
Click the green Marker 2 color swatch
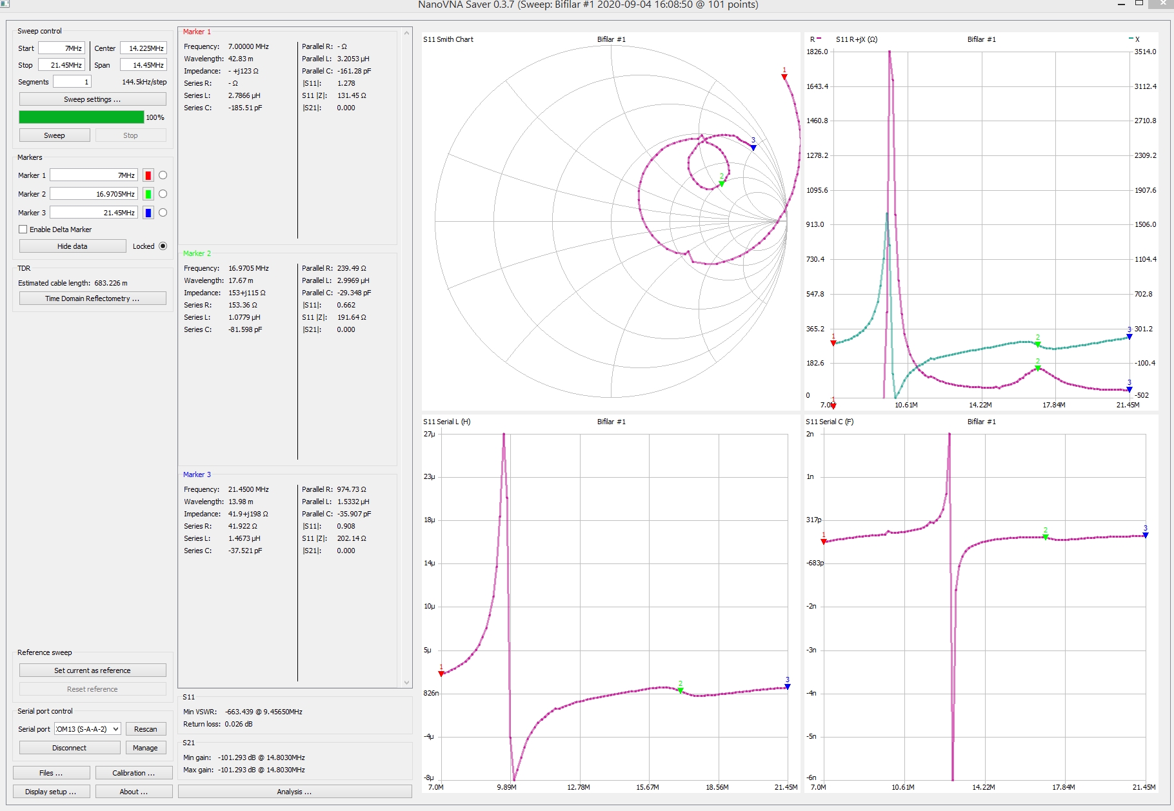coord(148,194)
